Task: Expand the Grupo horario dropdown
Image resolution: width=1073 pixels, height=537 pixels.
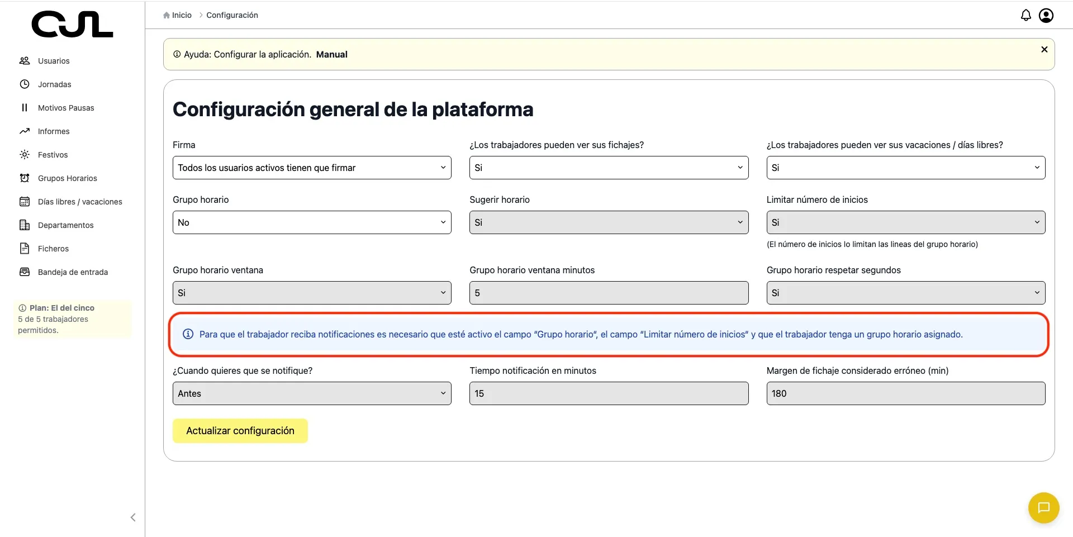Action: [x=312, y=222]
